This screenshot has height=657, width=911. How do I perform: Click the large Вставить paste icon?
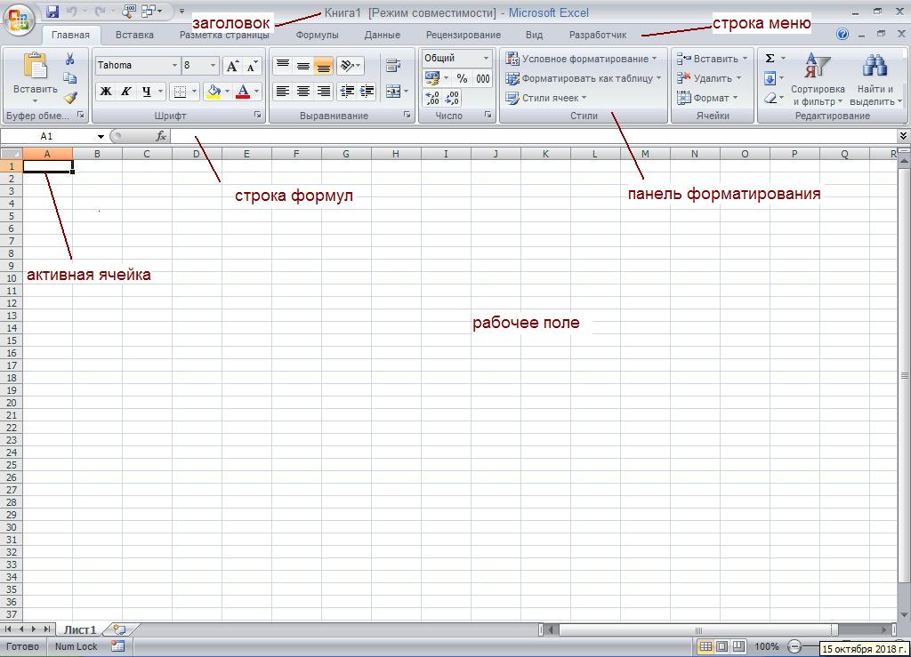(x=35, y=66)
